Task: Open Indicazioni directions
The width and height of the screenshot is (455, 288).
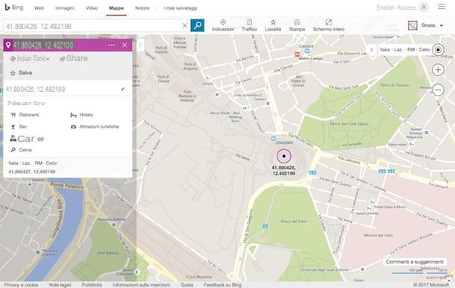Action: point(222,25)
